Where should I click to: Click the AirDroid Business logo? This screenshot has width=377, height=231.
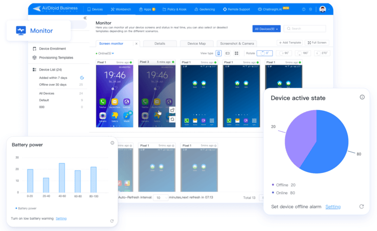(56, 9)
